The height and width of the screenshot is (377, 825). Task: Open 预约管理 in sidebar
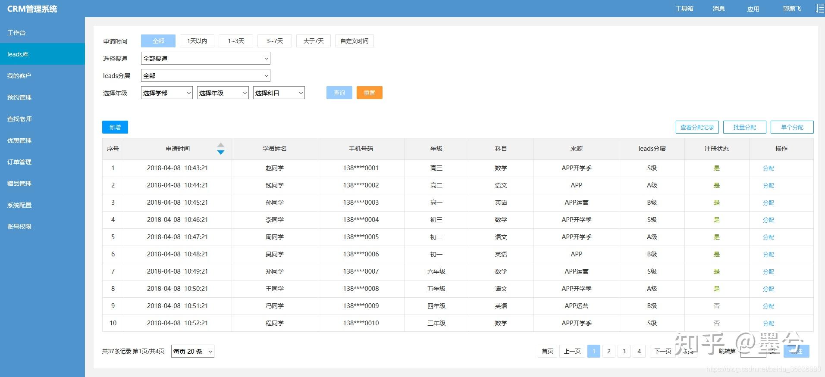(42, 97)
